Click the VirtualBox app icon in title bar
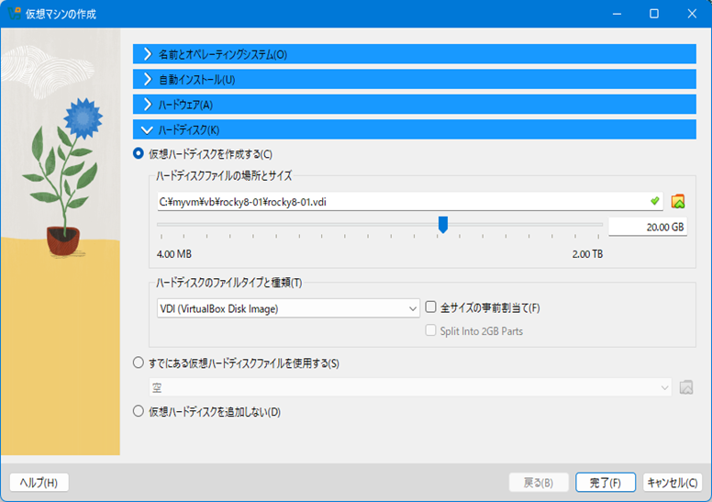712x502 pixels. coord(14,14)
